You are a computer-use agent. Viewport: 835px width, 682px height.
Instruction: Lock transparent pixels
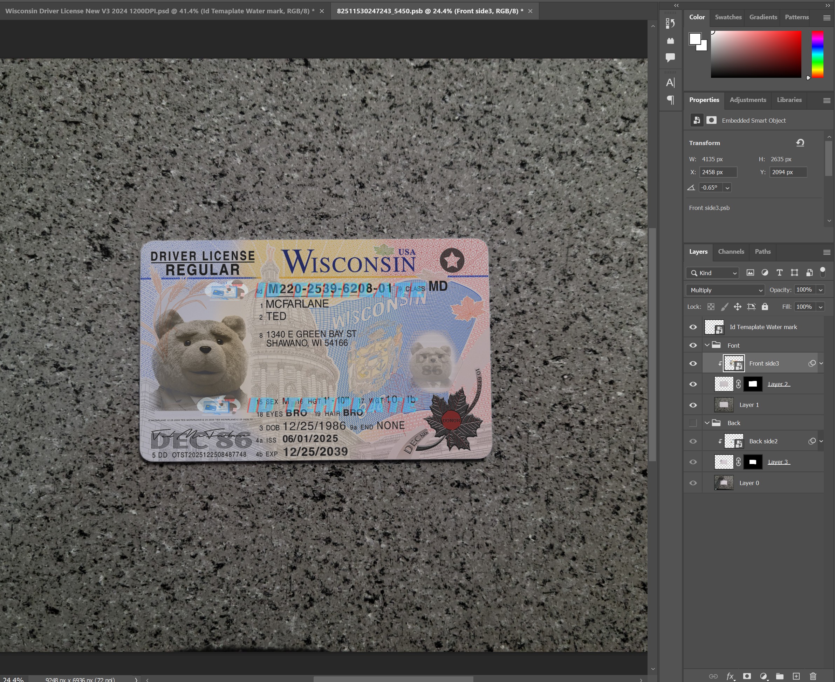click(x=711, y=307)
